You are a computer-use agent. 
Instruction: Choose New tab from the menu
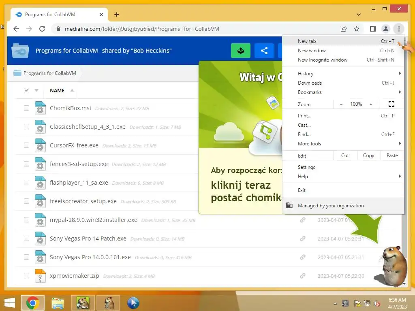coord(343,41)
